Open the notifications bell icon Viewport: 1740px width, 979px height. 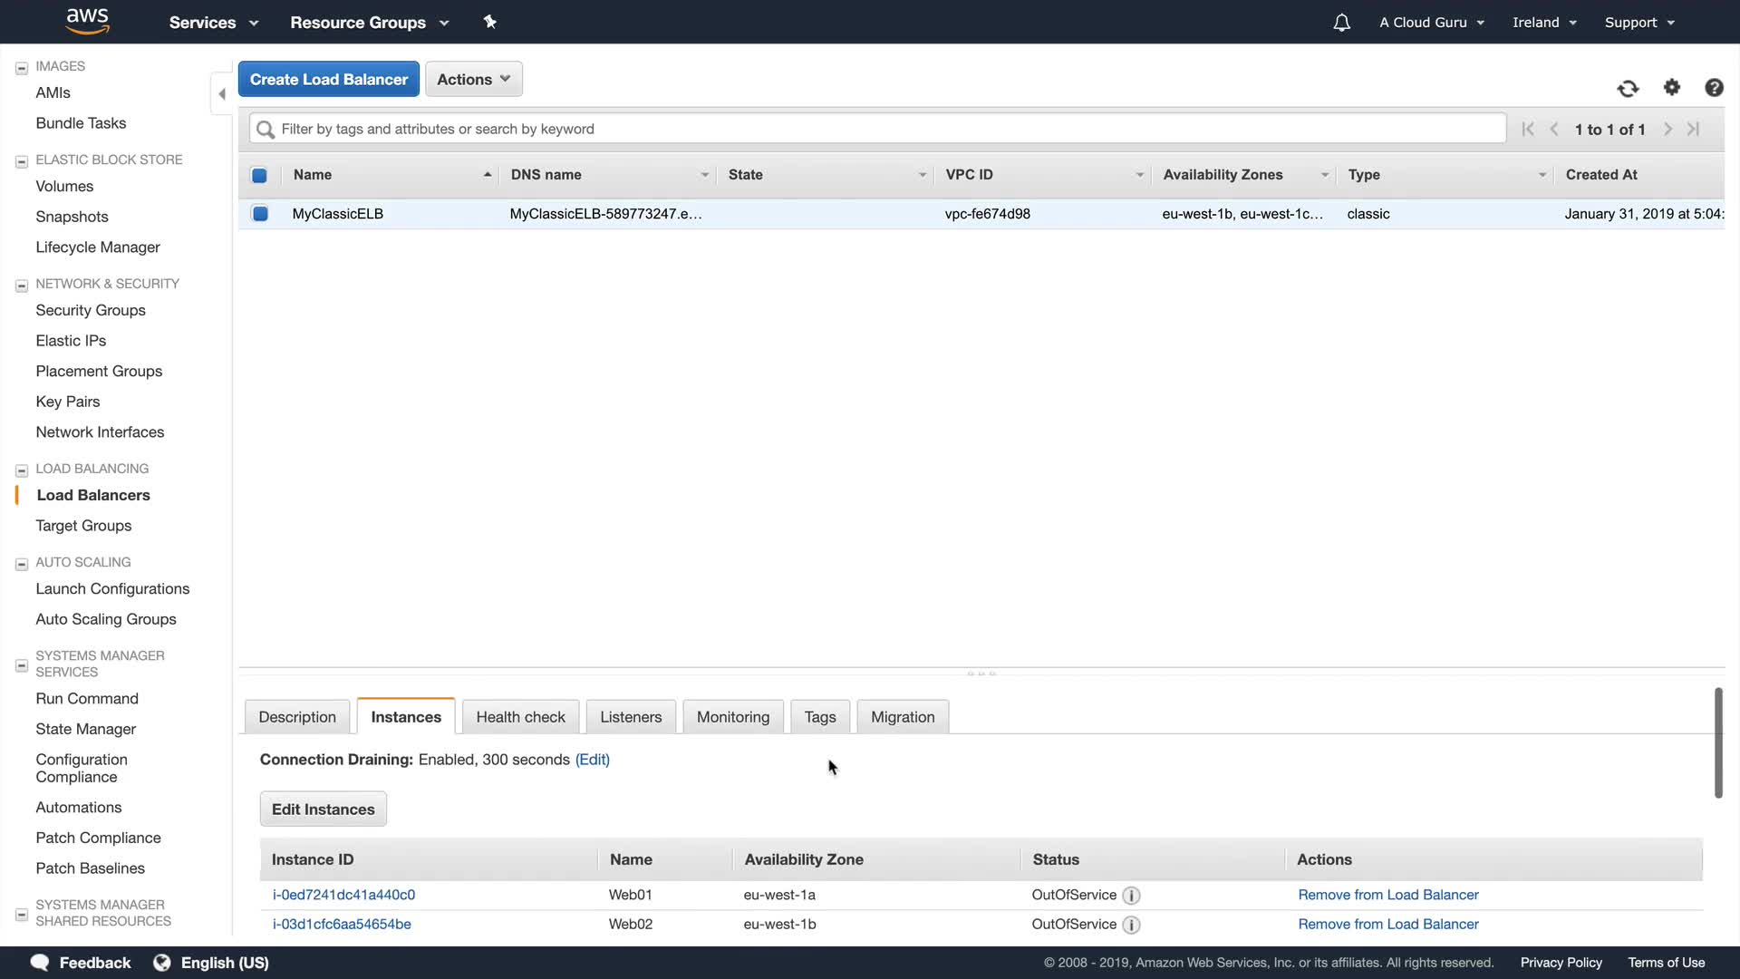(1342, 23)
